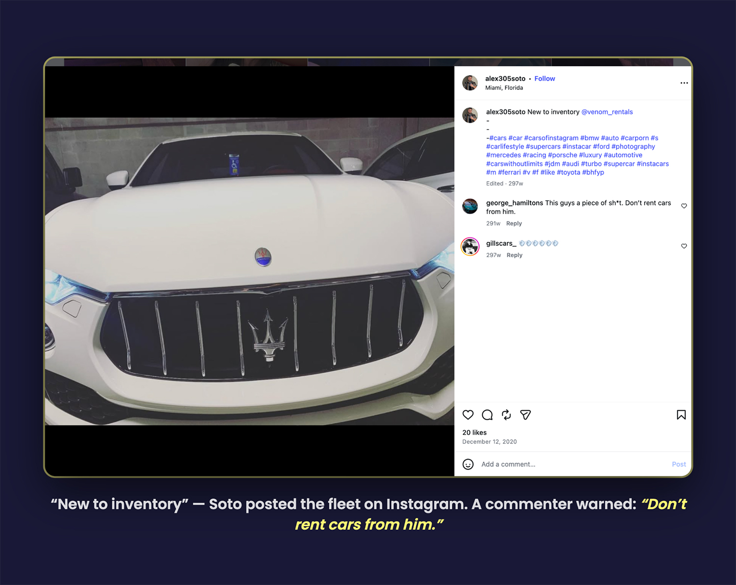Open the emoji picker smiley icon
Image resolution: width=736 pixels, height=585 pixels.
tap(468, 464)
